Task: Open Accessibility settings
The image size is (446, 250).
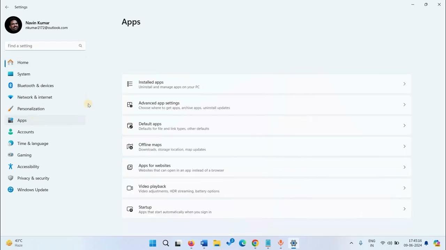Action: pyautogui.click(x=28, y=166)
